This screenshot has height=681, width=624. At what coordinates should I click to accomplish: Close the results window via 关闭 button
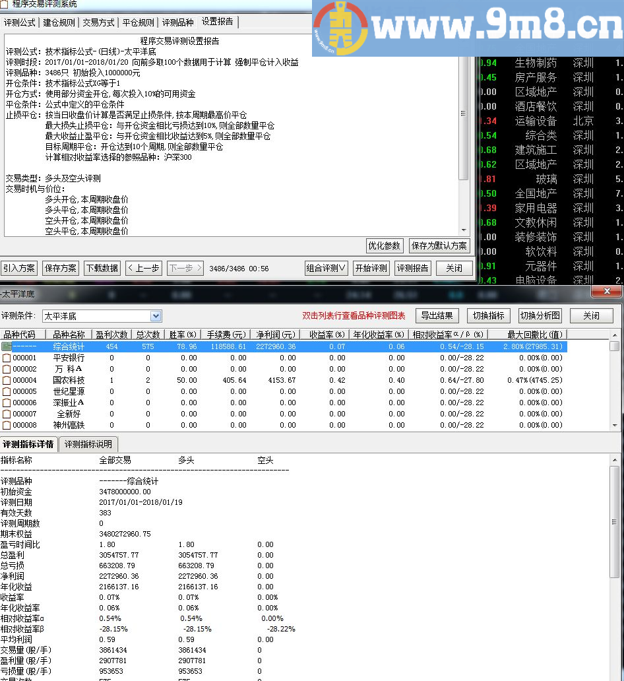click(x=592, y=315)
